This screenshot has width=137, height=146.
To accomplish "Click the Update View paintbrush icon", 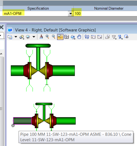I will pos(41,37).
